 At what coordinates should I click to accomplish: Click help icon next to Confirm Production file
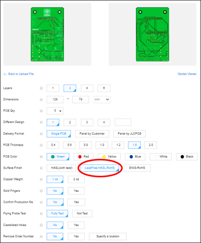tap(41, 202)
